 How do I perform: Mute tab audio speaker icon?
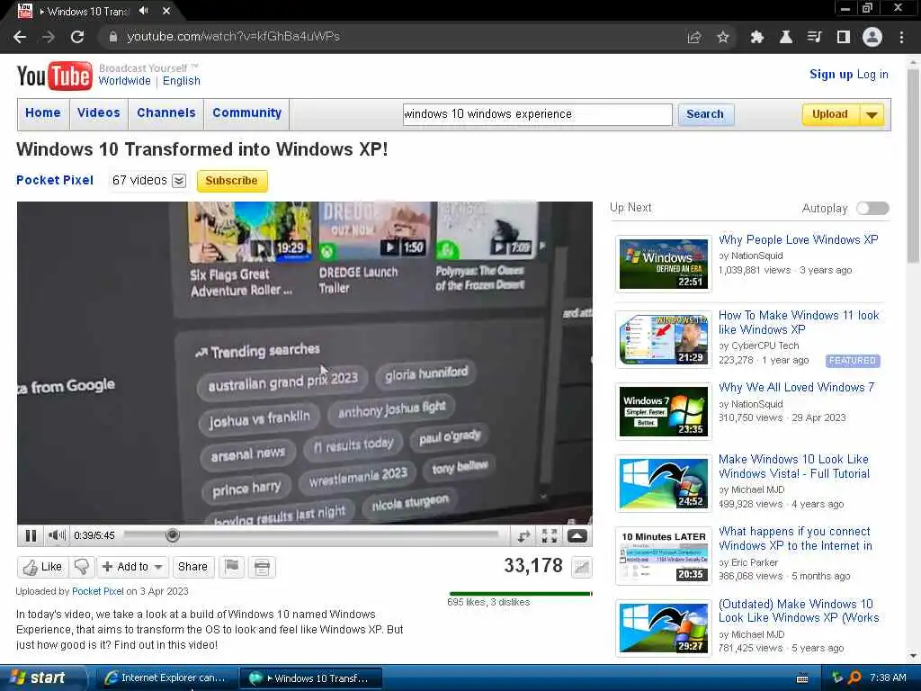[143, 11]
